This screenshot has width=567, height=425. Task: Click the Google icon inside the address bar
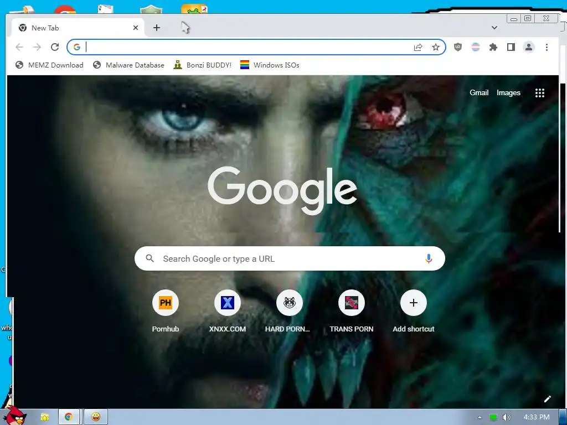pos(76,47)
